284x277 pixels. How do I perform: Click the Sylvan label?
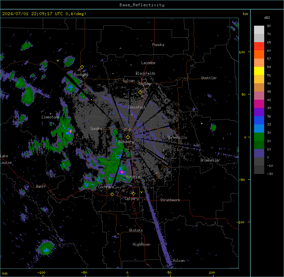128,81
